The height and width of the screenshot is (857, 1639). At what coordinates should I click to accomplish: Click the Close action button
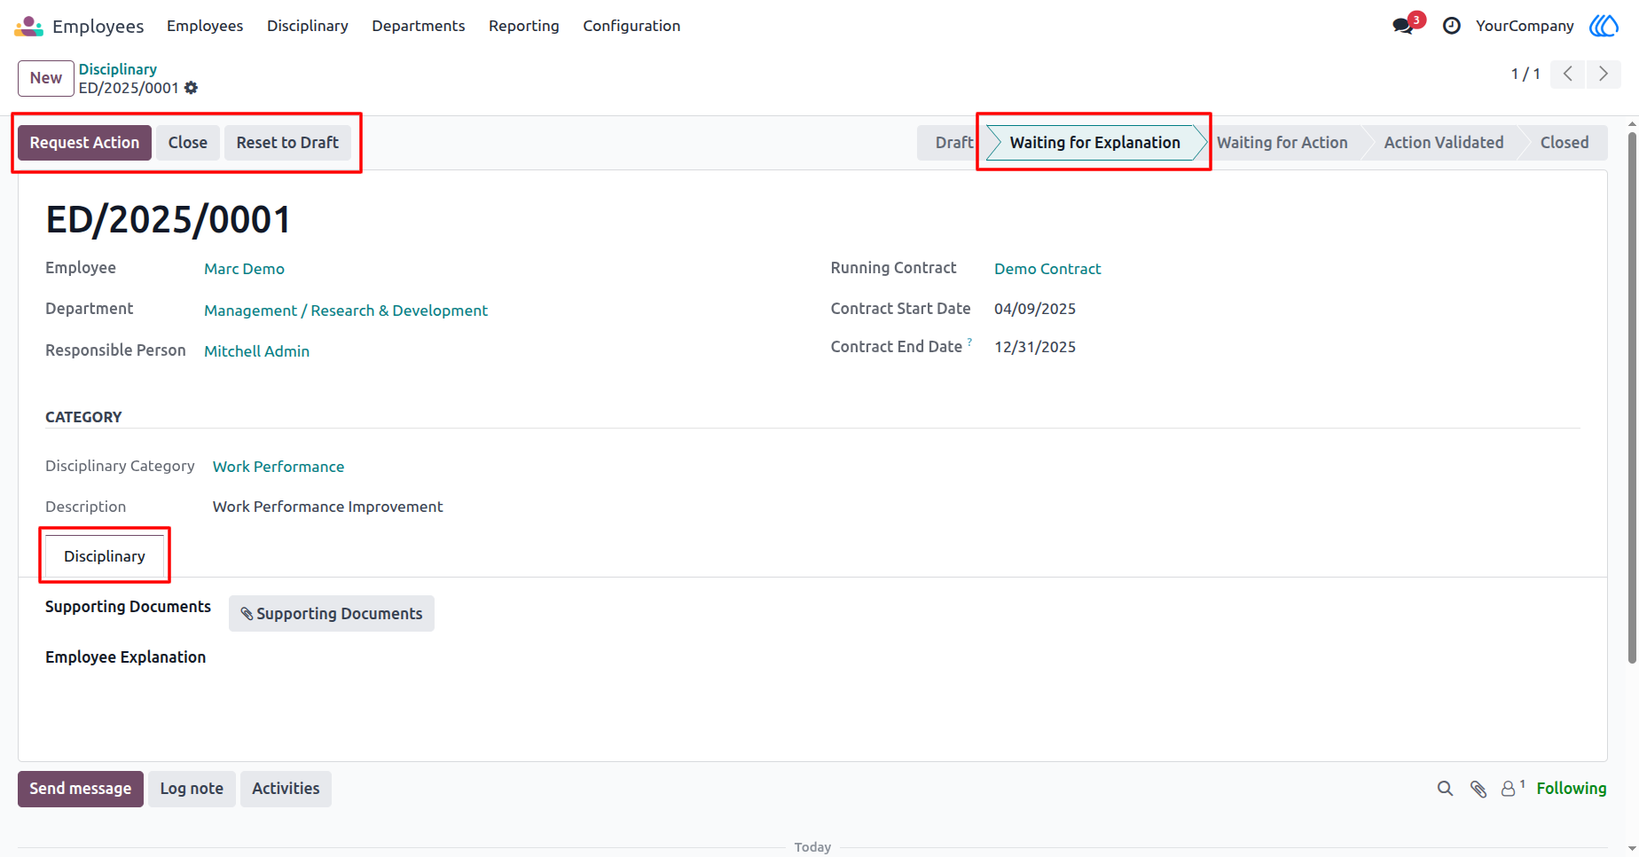pos(188,143)
